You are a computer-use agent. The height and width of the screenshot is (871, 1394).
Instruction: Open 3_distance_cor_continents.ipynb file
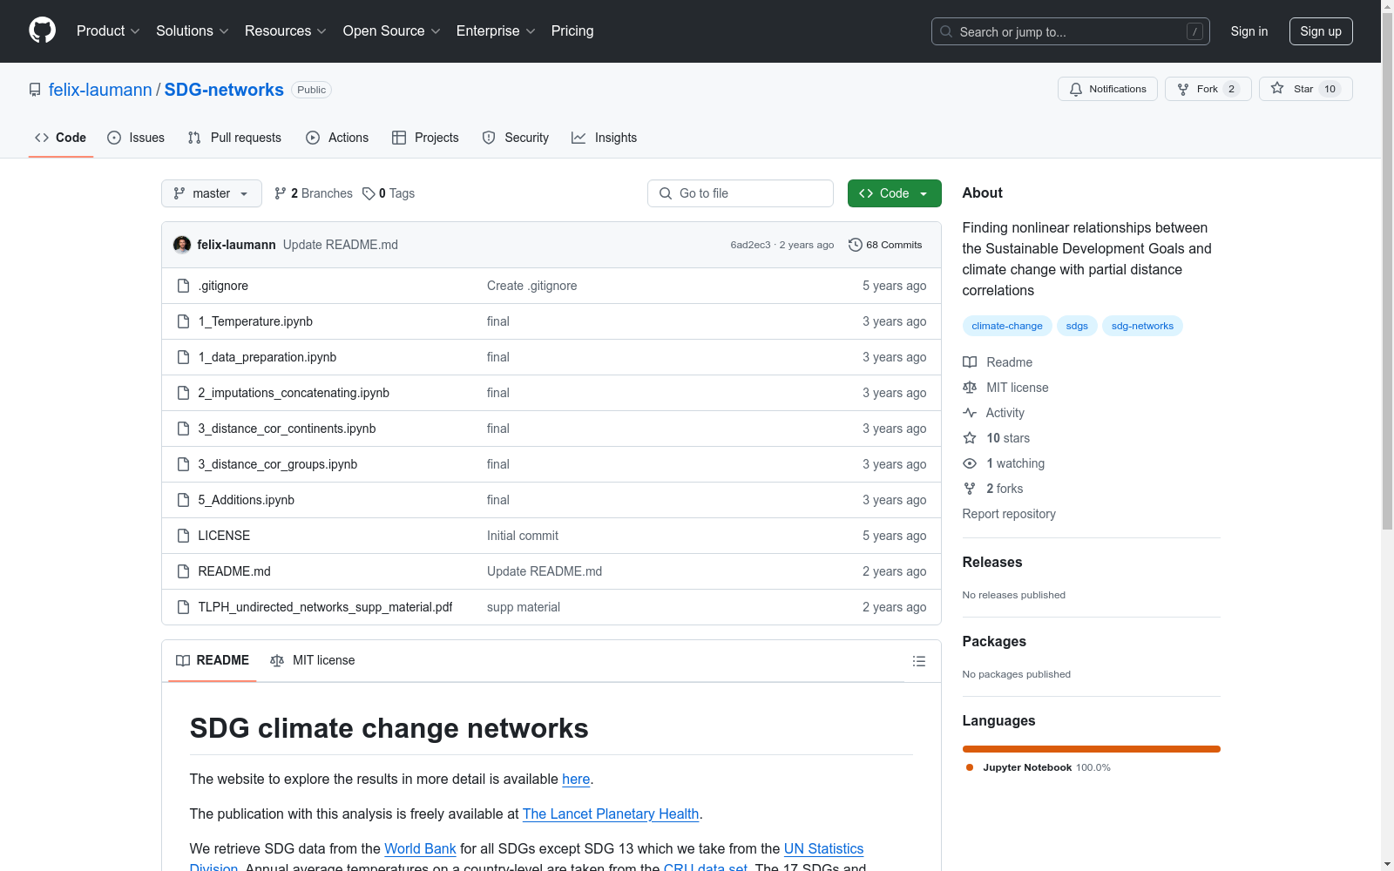[287, 429]
